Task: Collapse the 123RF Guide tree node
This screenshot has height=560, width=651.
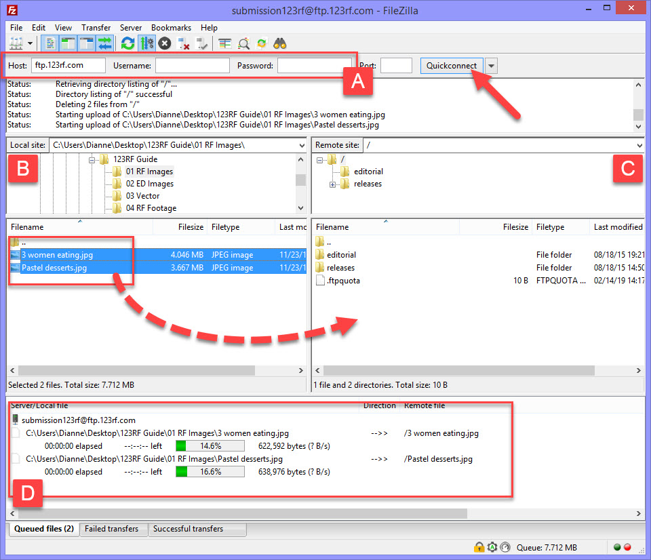Action: pyautogui.click(x=92, y=159)
